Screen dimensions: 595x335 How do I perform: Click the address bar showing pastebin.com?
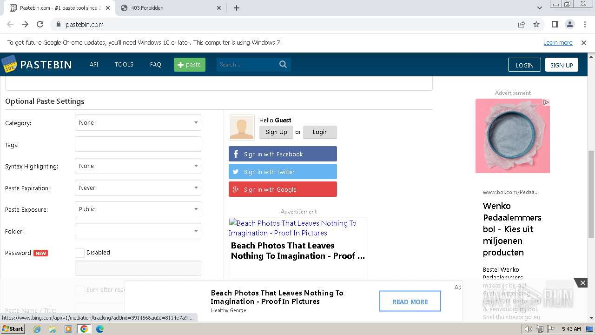pos(284,24)
